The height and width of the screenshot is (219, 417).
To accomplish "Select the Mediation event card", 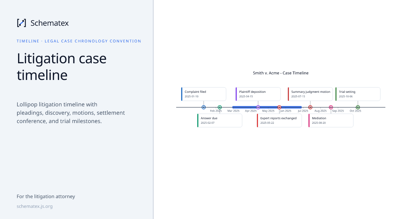I will (x=331, y=120).
